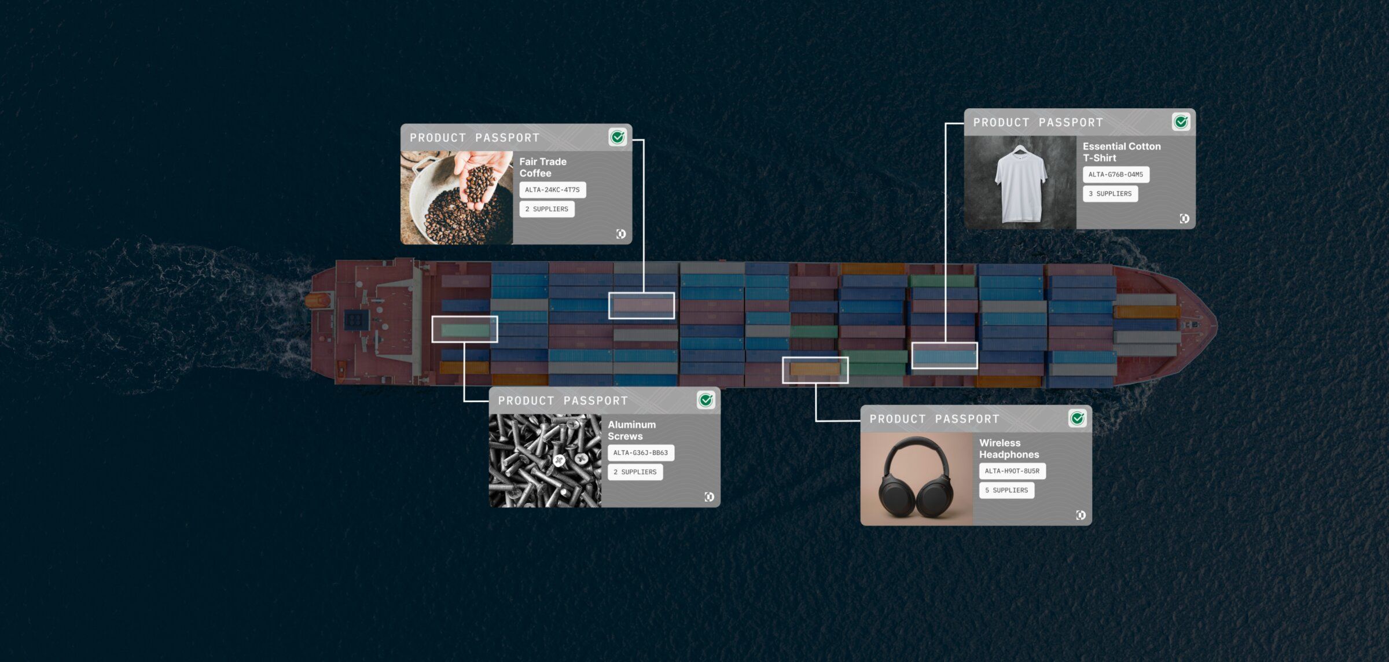The image size is (1389, 662).
Task: Click small logo icon on Essential Cotton T-Shirt card
Action: [1184, 218]
